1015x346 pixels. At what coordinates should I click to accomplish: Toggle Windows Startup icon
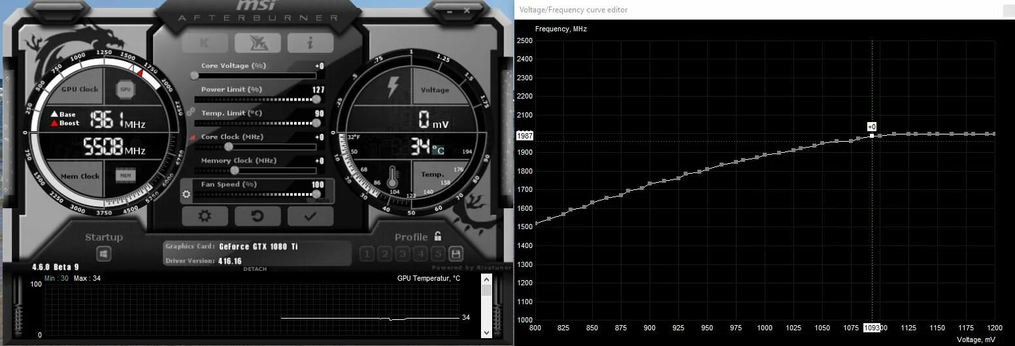click(105, 254)
